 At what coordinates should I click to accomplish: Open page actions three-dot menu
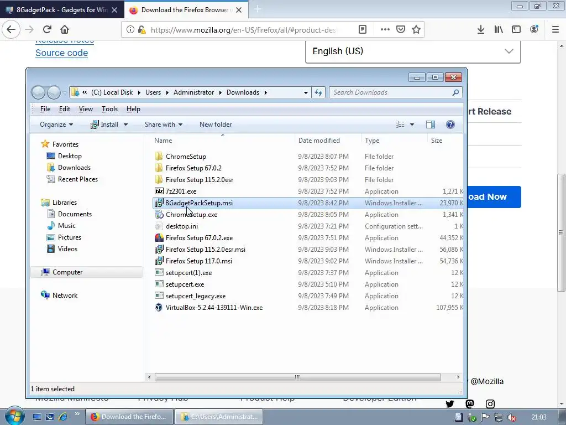[385, 29]
